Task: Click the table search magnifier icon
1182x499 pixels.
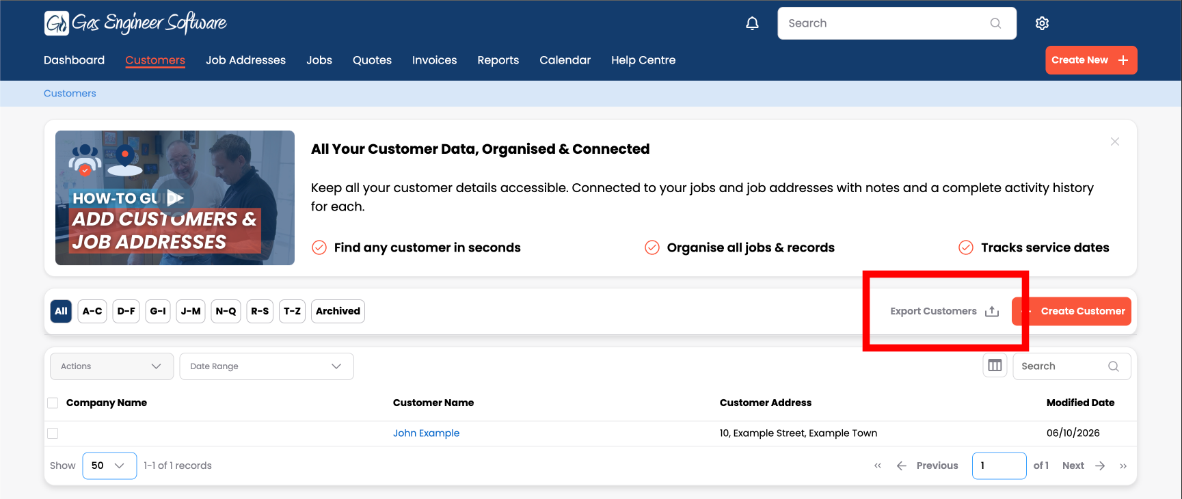Action: [x=1114, y=366]
